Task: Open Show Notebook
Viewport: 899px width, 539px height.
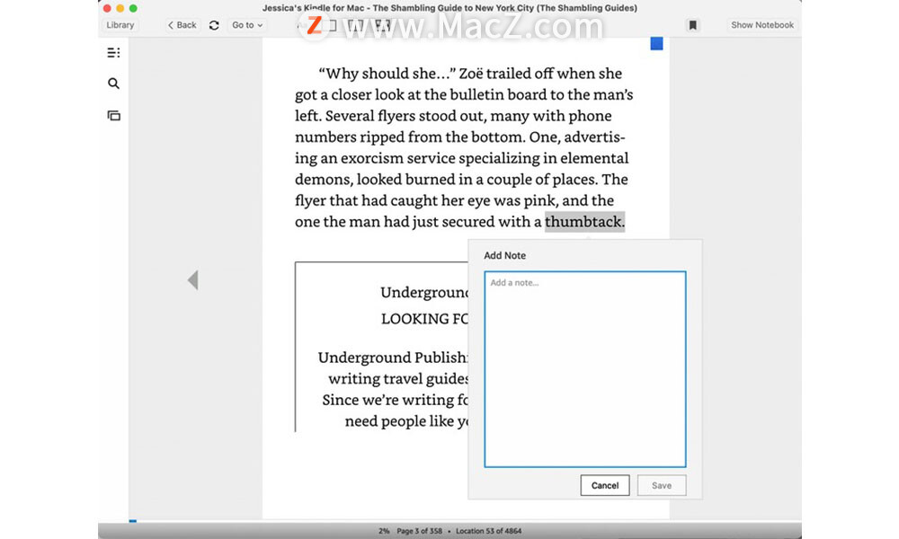Action: (x=762, y=25)
